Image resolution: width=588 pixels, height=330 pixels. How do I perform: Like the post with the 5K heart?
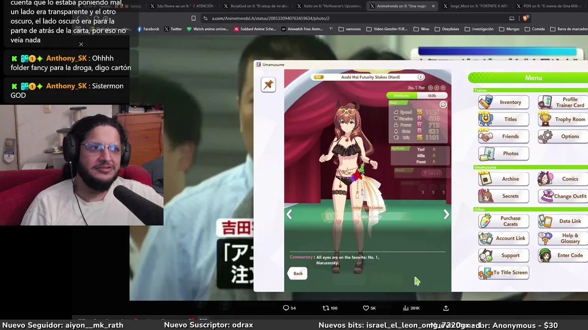click(366, 308)
